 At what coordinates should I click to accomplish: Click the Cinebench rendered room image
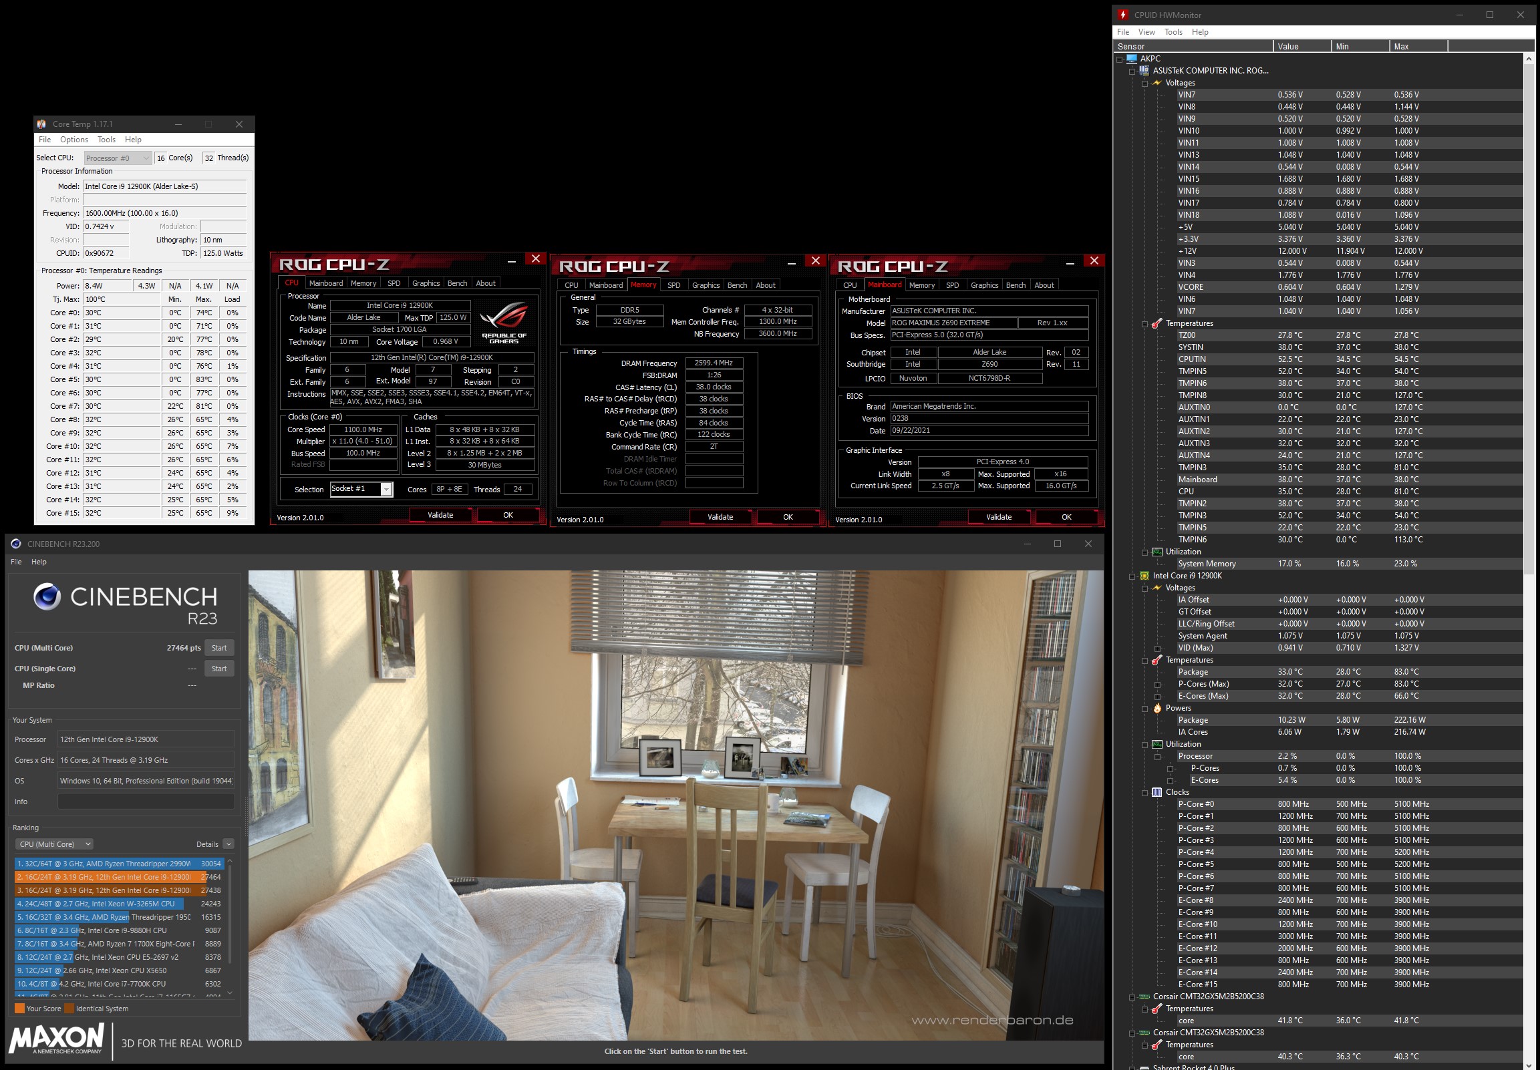pos(676,806)
